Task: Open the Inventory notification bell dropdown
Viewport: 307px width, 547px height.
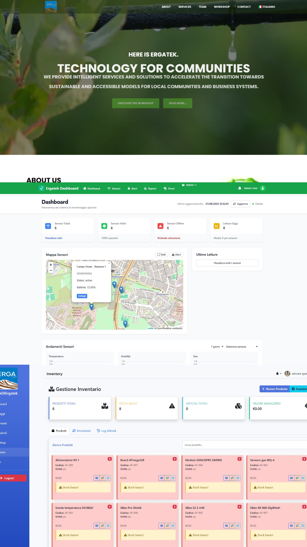Action: click(279, 373)
